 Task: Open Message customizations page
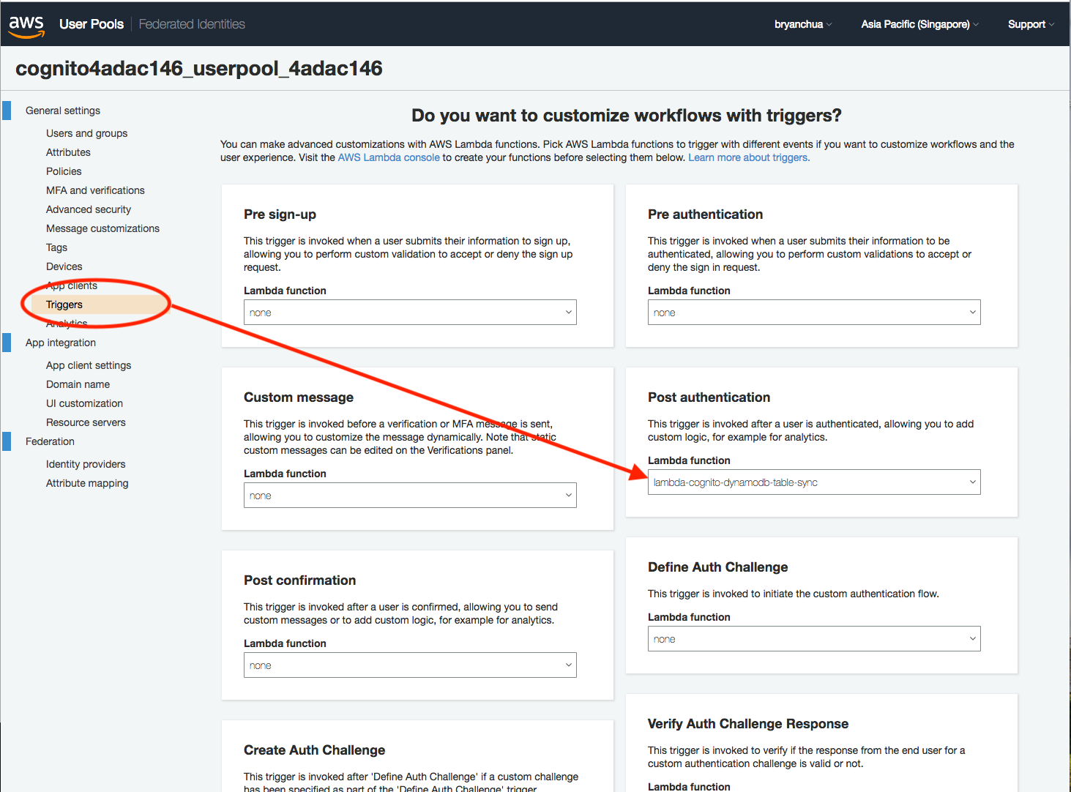[102, 228]
